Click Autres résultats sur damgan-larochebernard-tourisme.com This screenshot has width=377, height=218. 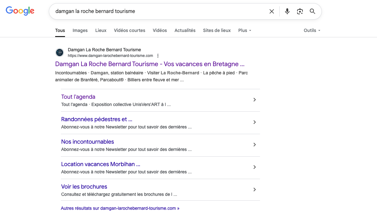[x=120, y=209]
